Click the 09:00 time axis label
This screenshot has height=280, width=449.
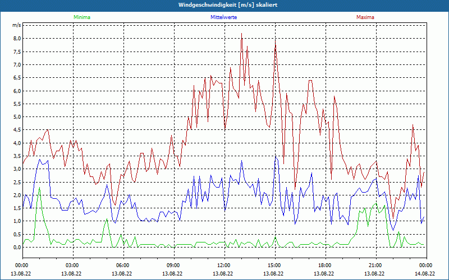174,265
